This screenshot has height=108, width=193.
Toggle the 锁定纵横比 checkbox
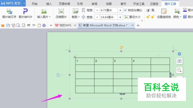click(x=125, y=10)
